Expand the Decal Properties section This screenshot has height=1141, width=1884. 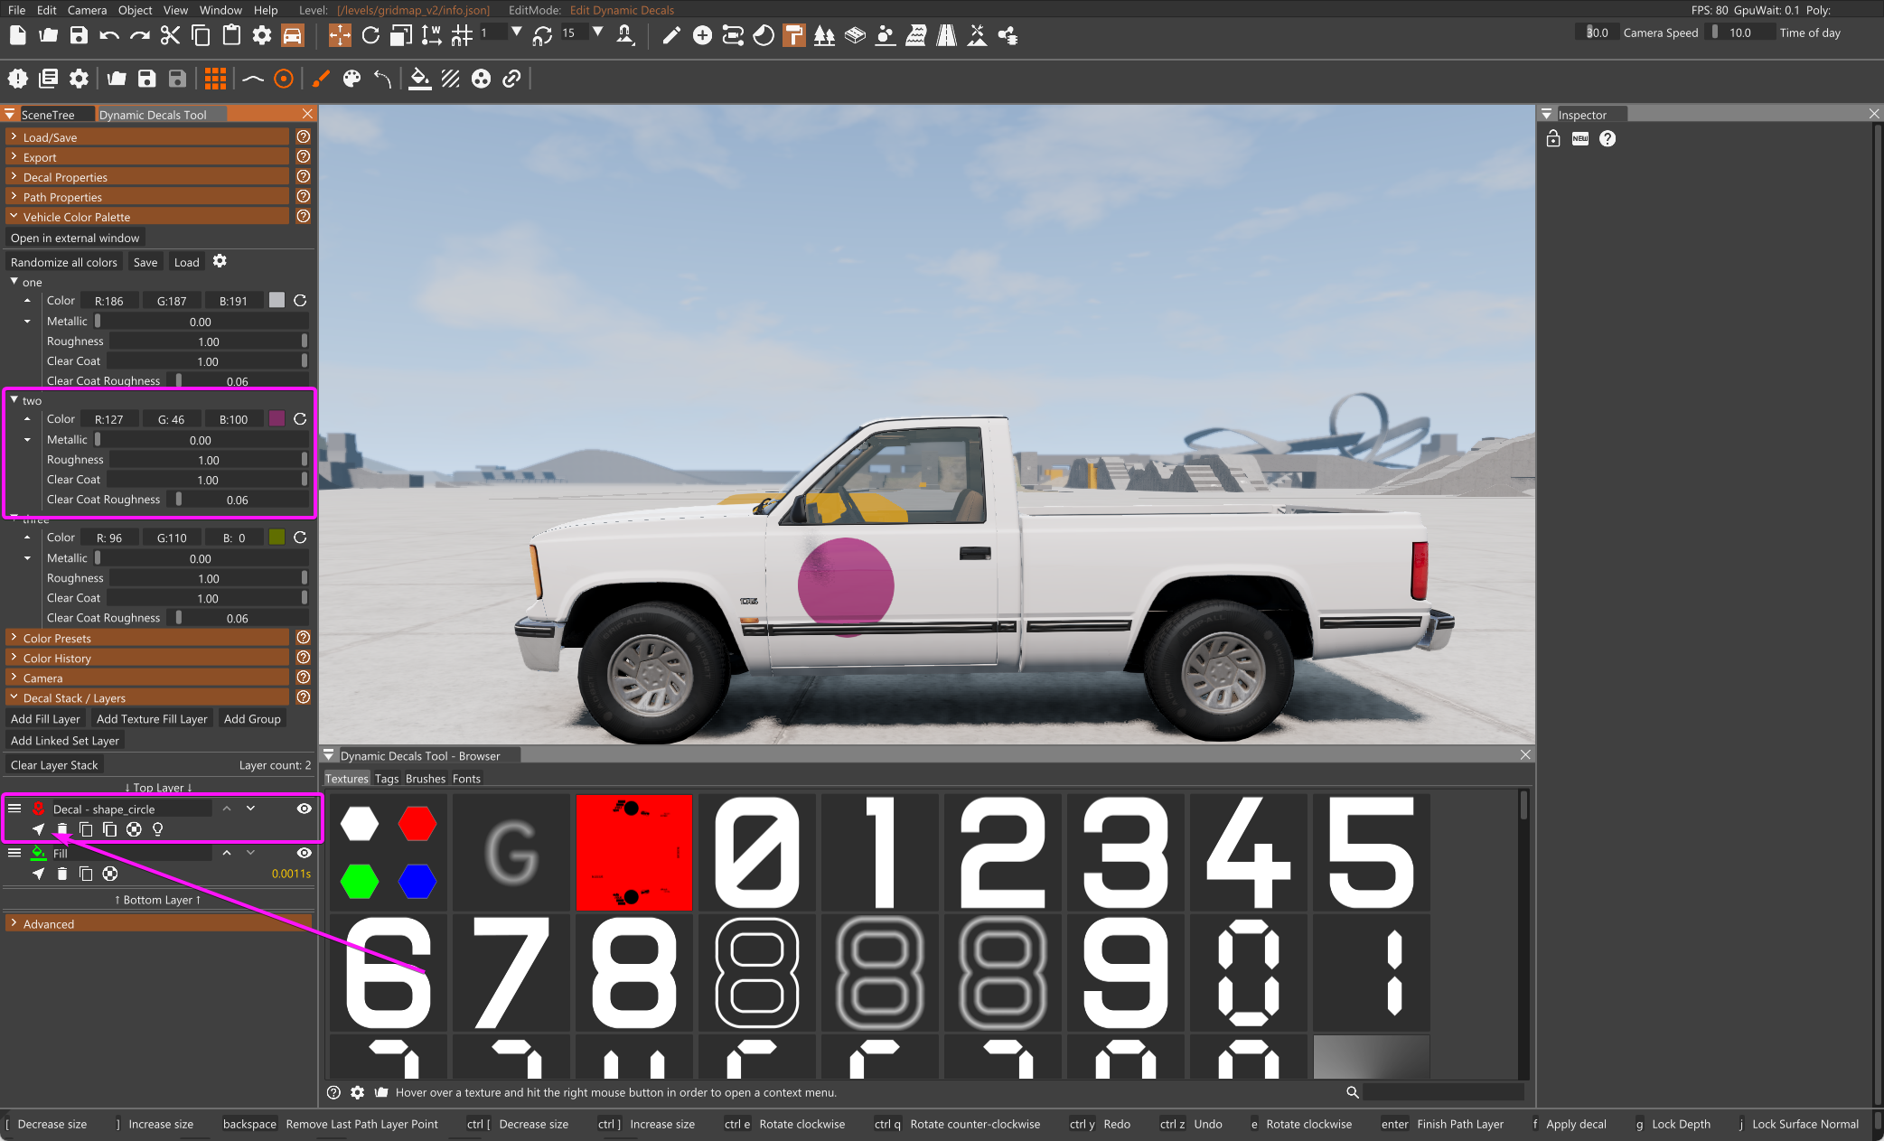click(x=65, y=177)
